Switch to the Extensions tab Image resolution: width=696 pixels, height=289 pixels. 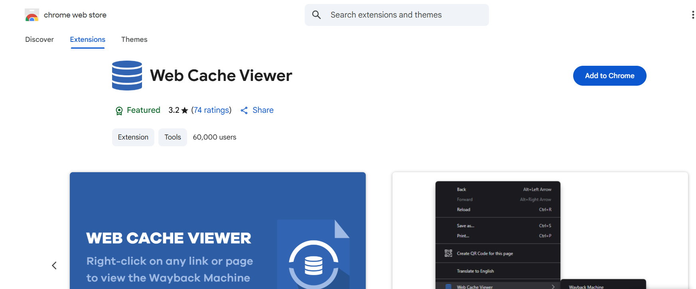tap(88, 39)
